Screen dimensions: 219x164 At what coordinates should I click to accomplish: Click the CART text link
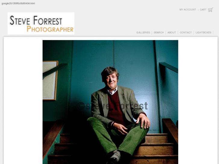coord(203,10)
